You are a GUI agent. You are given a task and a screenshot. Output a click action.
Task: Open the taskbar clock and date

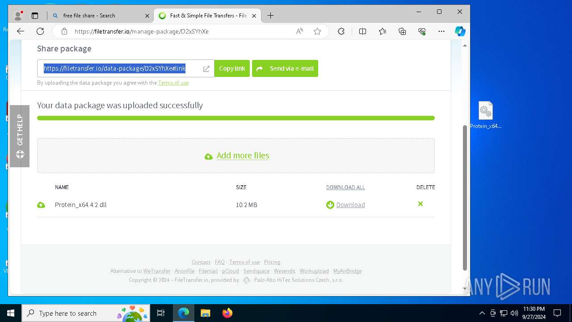pyautogui.click(x=534, y=313)
